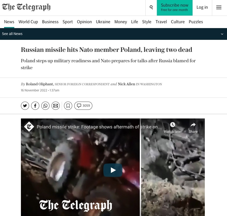Play the Poland missile strike video
Image resolution: width=227 pixels, height=216 pixels.
click(113, 170)
